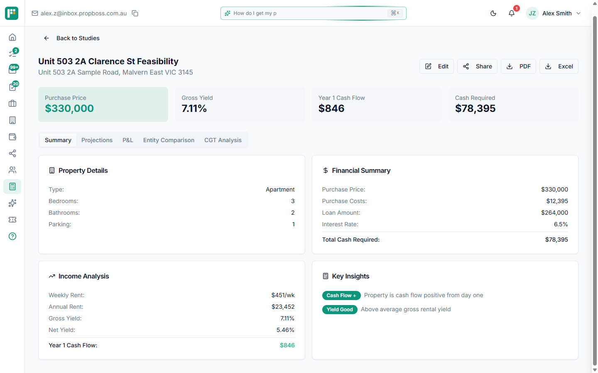Image resolution: width=598 pixels, height=373 pixels.
Task: Download the study as PDF
Action: [518, 66]
